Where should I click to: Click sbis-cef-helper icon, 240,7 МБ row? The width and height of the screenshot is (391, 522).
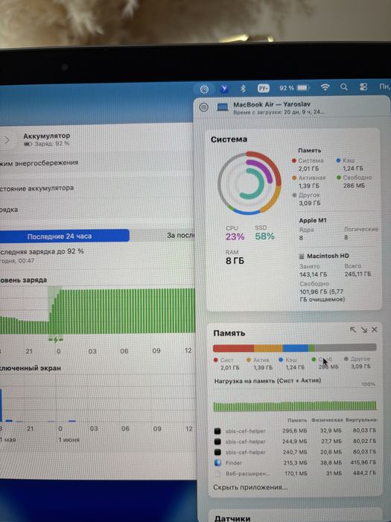click(x=217, y=452)
